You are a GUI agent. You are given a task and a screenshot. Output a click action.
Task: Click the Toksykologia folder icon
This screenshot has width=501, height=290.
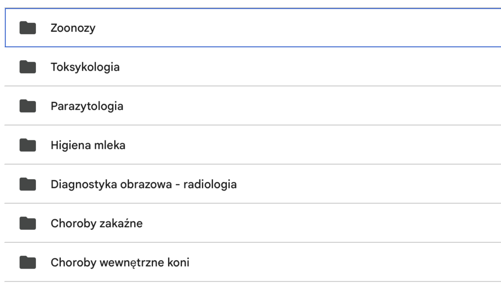point(28,67)
